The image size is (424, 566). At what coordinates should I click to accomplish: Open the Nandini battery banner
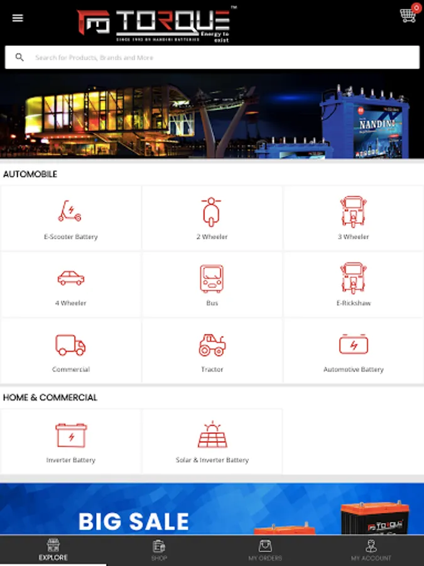(x=212, y=116)
